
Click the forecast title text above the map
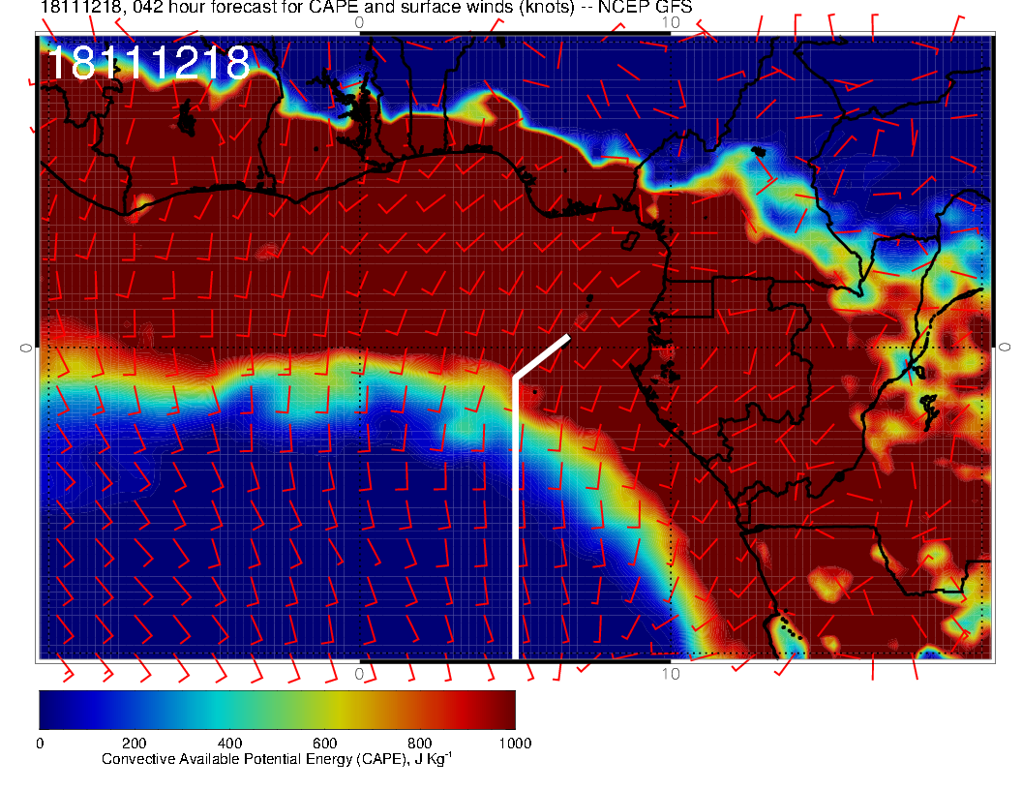(366, 8)
